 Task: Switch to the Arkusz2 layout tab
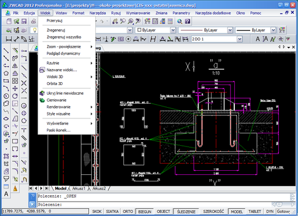point(99,189)
